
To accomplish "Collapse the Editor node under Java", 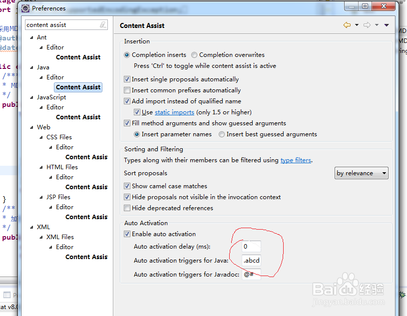I will tap(41, 77).
